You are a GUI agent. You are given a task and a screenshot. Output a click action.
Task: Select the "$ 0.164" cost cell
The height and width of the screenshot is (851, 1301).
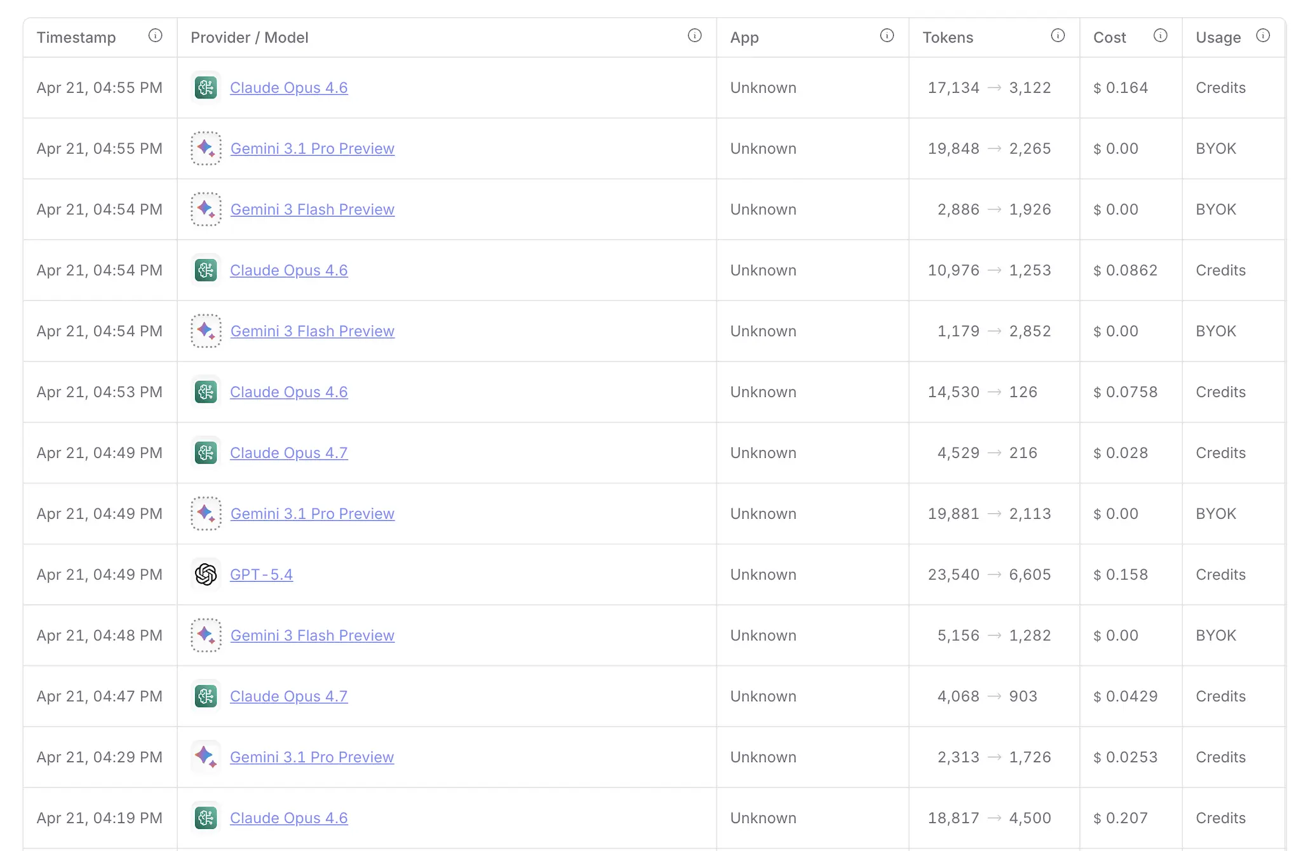[x=1121, y=88]
